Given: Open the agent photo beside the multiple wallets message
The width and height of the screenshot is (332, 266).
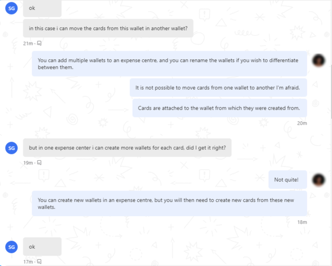Looking at the screenshot, I should pyautogui.click(x=319, y=61).
